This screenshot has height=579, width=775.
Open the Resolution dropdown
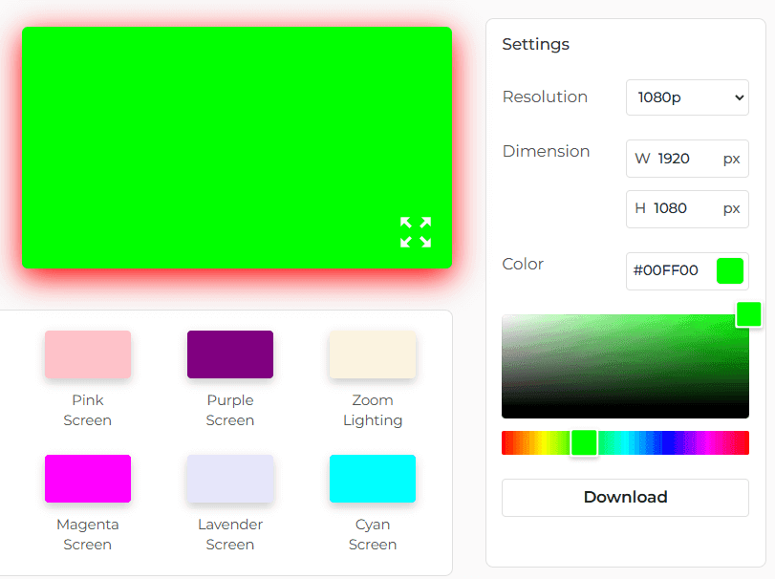687,97
